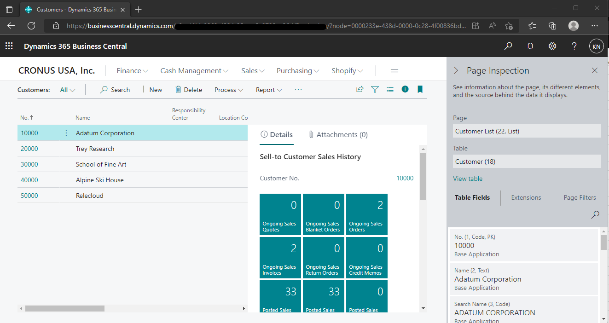Show more actions via the ellipsis
The width and height of the screenshot is (609, 323).
pyautogui.click(x=298, y=89)
